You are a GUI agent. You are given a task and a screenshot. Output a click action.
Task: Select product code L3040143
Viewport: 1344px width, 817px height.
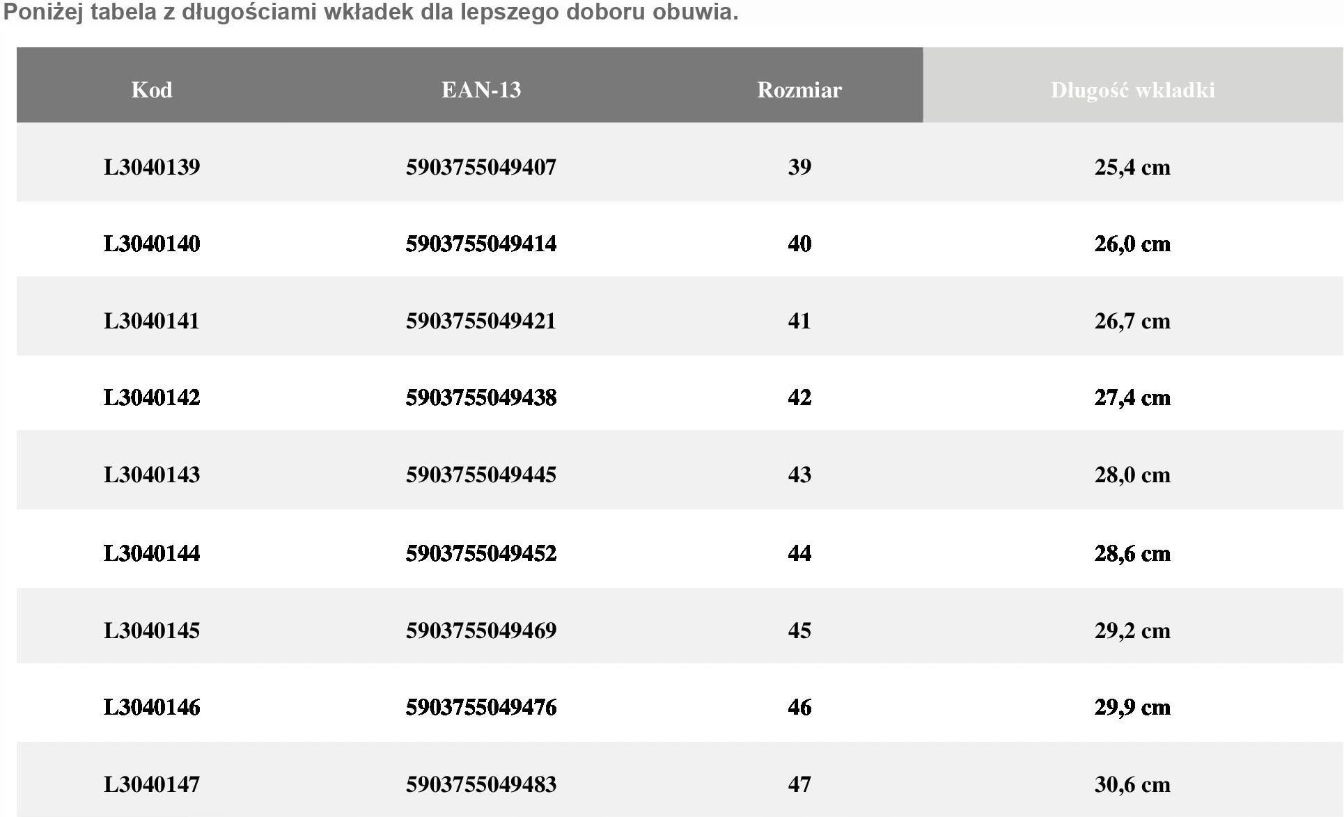pyautogui.click(x=152, y=475)
